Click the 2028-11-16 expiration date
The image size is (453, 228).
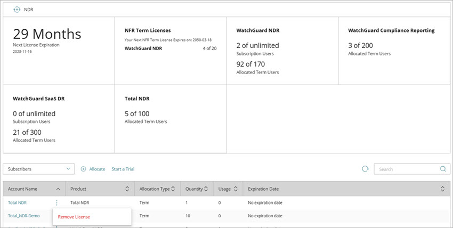(22, 51)
